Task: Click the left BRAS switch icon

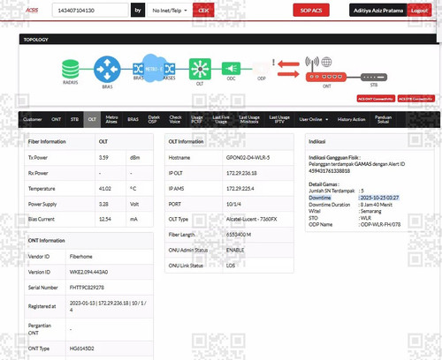Action: [x=138, y=69]
